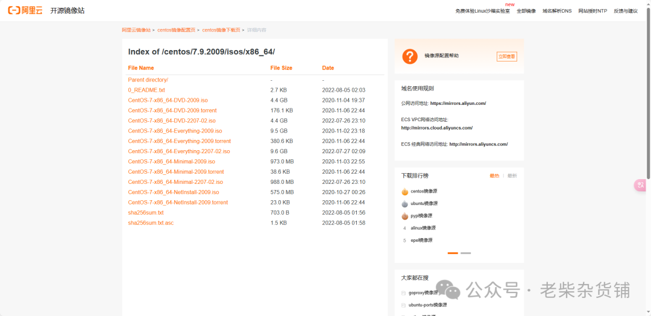
Task: Open goproxy镜像源 under 大家都在搜
Action: point(423,293)
